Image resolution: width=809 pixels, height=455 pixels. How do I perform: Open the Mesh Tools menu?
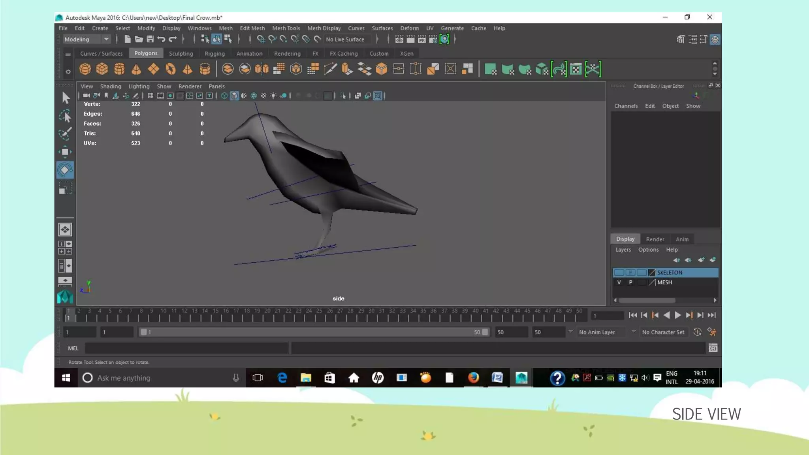tap(286, 28)
